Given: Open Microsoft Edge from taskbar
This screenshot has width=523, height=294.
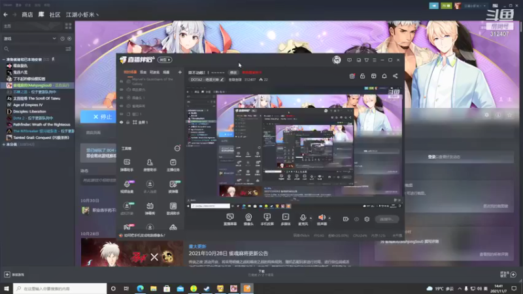Looking at the screenshot, I should [x=140, y=288].
